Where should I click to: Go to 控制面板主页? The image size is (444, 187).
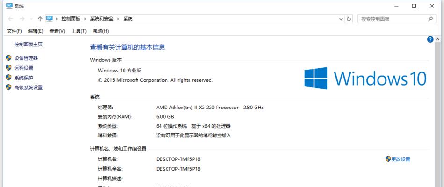point(29,44)
